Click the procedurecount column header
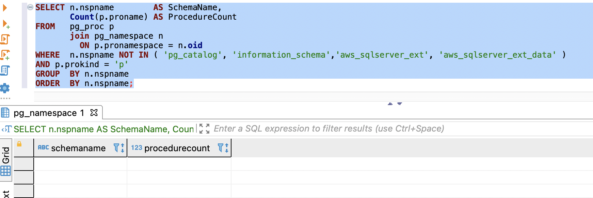The height and width of the screenshot is (198, 593). pyautogui.click(x=177, y=148)
